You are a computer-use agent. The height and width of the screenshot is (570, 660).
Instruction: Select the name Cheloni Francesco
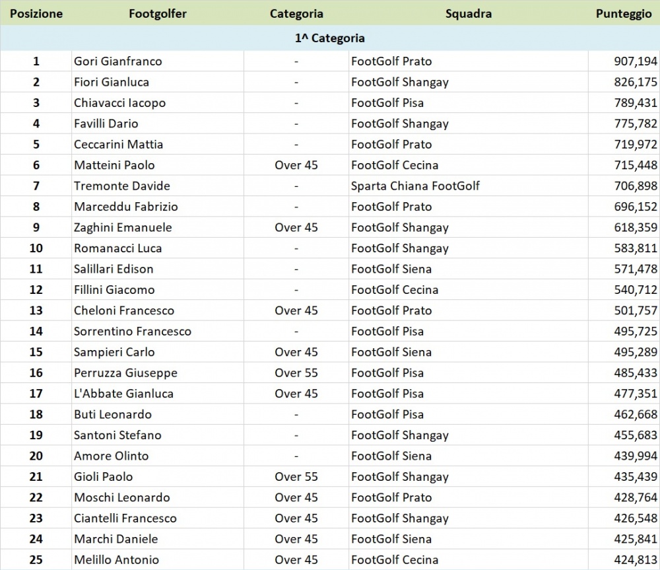(x=124, y=310)
